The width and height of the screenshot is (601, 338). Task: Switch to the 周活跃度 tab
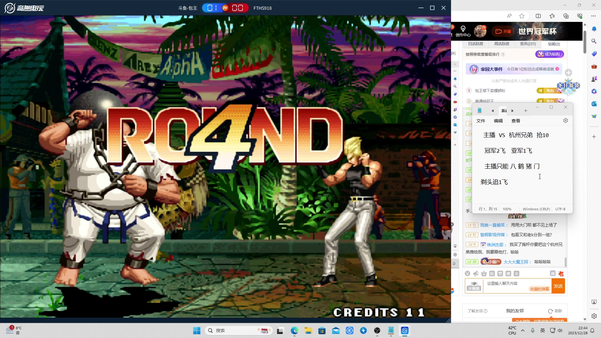coord(501,44)
